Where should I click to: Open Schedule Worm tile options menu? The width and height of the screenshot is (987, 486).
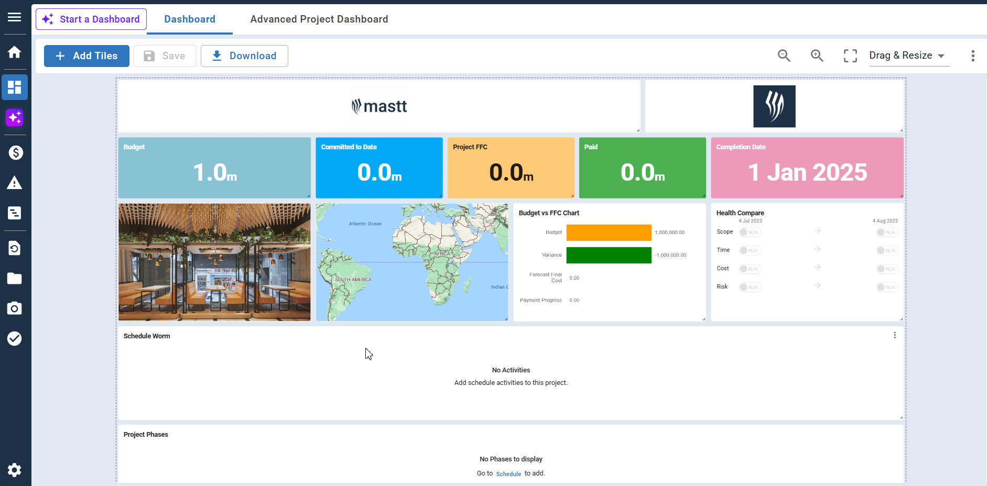[x=895, y=335]
